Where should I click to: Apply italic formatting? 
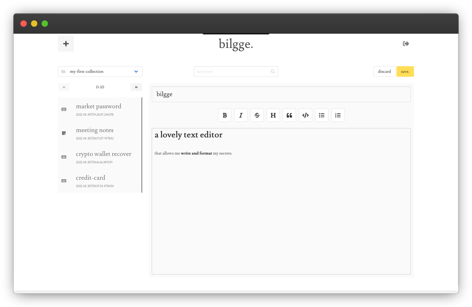pos(241,115)
